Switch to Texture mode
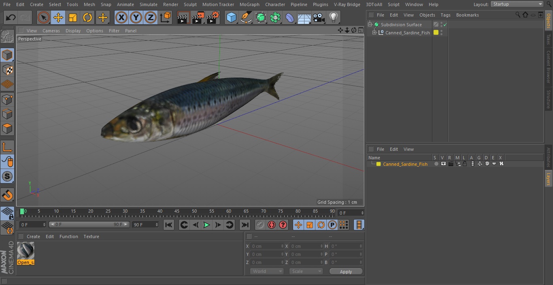 pos(7,70)
